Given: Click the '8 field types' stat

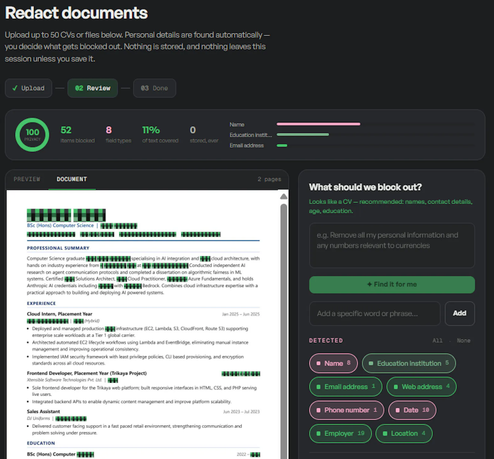Looking at the screenshot, I should pyautogui.click(x=118, y=134).
